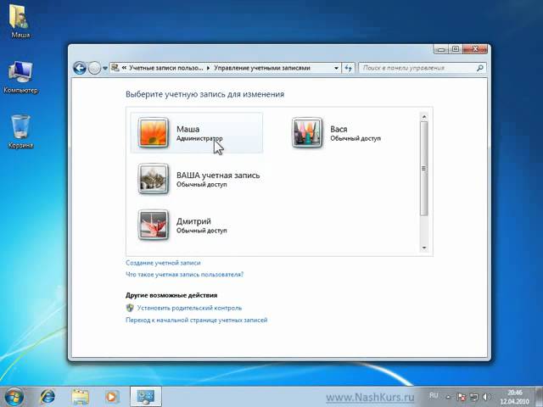Open the address bar history dropdown

pyautogui.click(x=336, y=68)
